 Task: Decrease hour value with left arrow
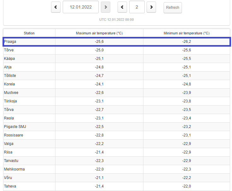pyautogui.click(x=122, y=7)
